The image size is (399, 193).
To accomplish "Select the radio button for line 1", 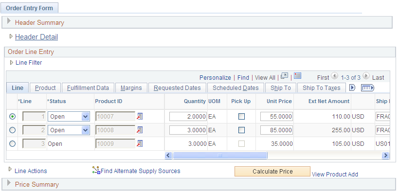I will tap(12, 117).
